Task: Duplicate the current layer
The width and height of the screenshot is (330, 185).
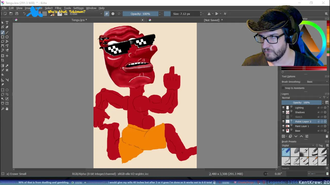Action: tap(290, 136)
